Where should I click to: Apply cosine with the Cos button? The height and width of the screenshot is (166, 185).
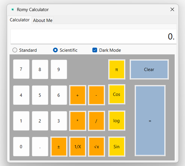click(x=117, y=94)
